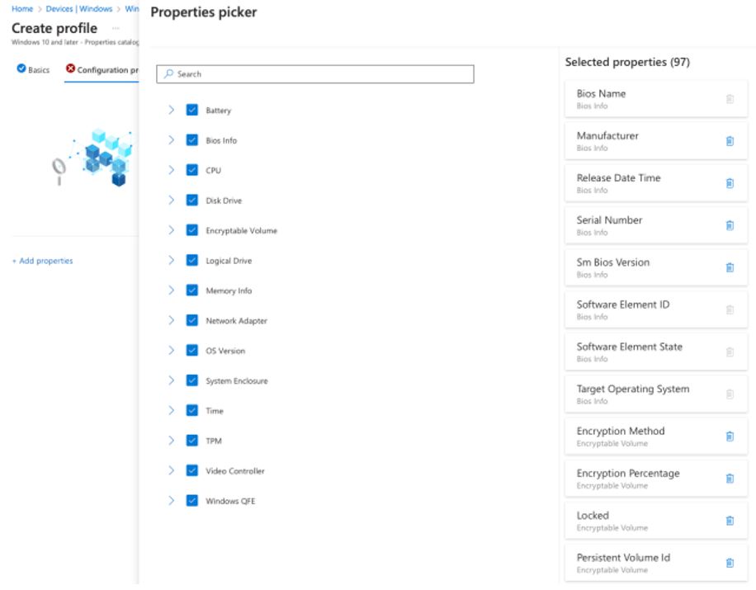756x590 pixels.
Task: Remove Release Date Time using trash icon
Action: pyautogui.click(x=730, y=183)
